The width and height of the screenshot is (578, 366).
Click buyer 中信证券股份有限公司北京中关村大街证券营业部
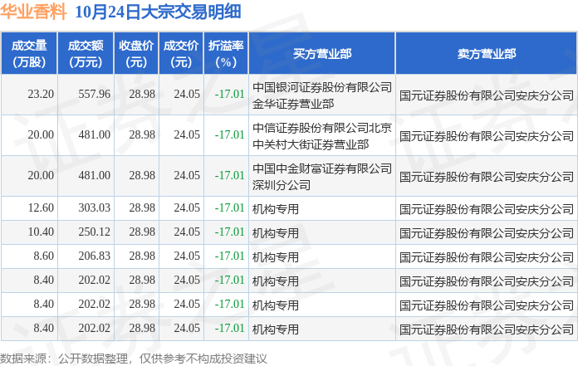pos(322,136)
